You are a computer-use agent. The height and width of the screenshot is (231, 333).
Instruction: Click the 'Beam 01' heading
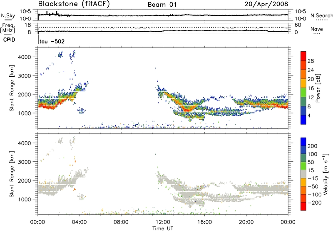pos(162,5)
